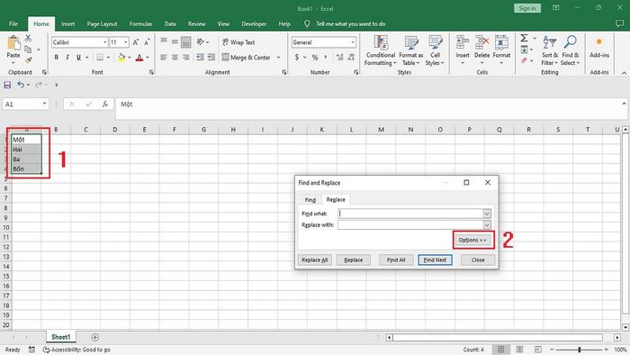The height and width of the screenshot is (355, 630).
Task: Click the Bottom Align icon
Action: (x=185, y=41)
